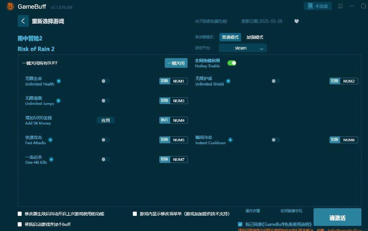Image resolution: width=368 pixels, height=231 pixels.
Task: Click NUM3 hotkey field for Unlimited Jumps
Action: pos(179,101)
